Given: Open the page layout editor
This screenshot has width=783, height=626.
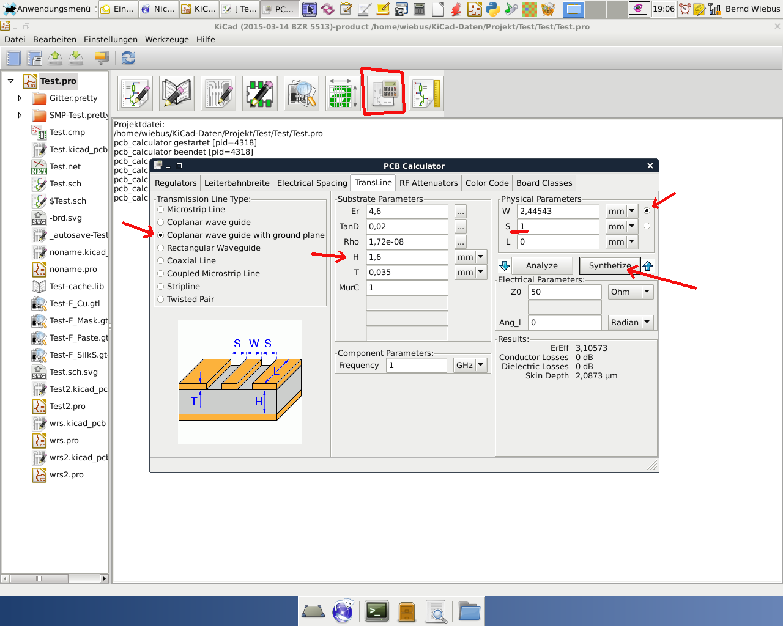Looking at the screenshot, I should [426, 94].
